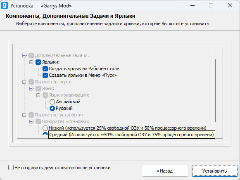Select the Английский language option
Viewport: 240px width, 180px height.
(52, 102)
